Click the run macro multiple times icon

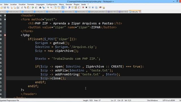coord(93,8)
